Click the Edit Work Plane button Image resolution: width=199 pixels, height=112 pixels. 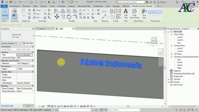(135, 14)
